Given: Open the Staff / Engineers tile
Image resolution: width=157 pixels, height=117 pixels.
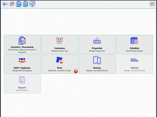Looking at the screenshot, I should click(x=22, y=64).
